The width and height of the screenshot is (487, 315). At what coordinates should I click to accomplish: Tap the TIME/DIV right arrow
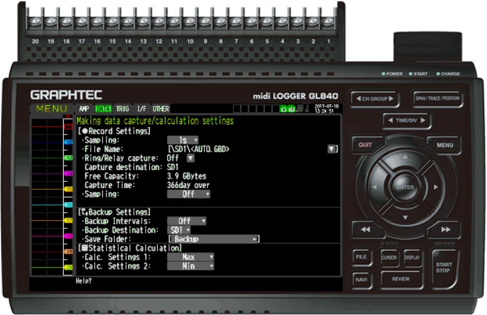click(423, 120)
